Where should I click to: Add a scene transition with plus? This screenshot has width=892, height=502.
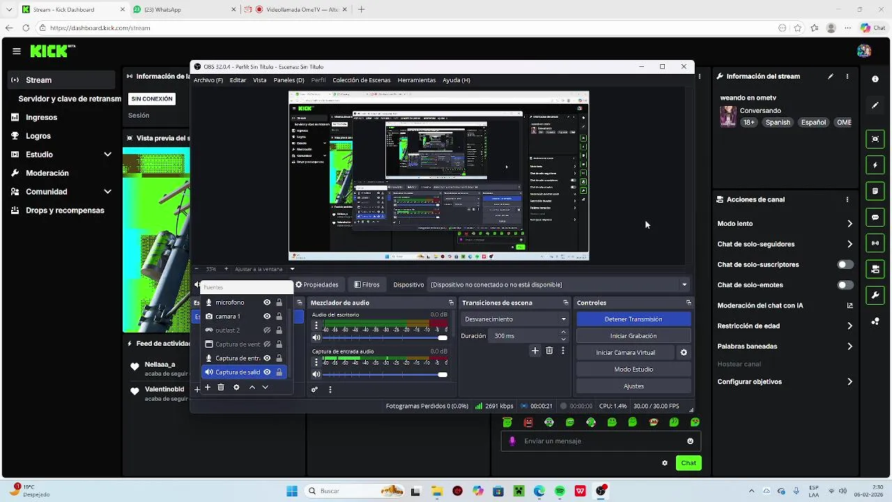[x=535, y=351]
